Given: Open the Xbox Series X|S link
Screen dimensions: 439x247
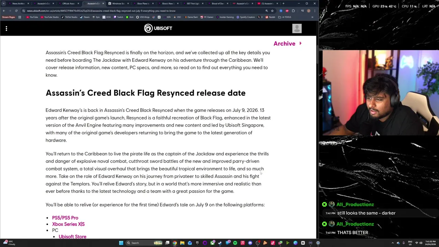Looking at the screenshot, I should 68,224.
